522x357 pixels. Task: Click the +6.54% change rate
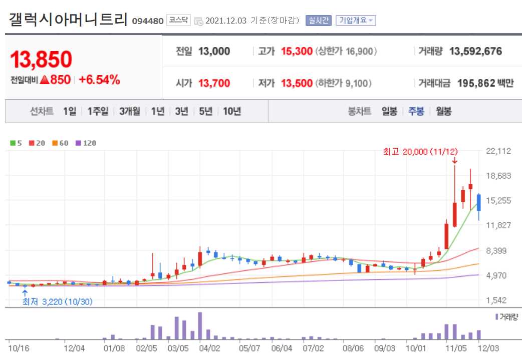point(99,80)
